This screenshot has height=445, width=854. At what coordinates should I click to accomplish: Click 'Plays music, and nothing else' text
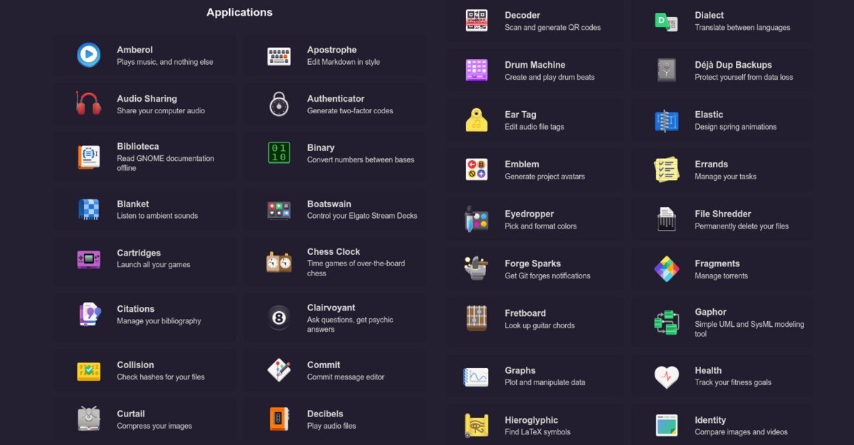(x=165, y=62)
